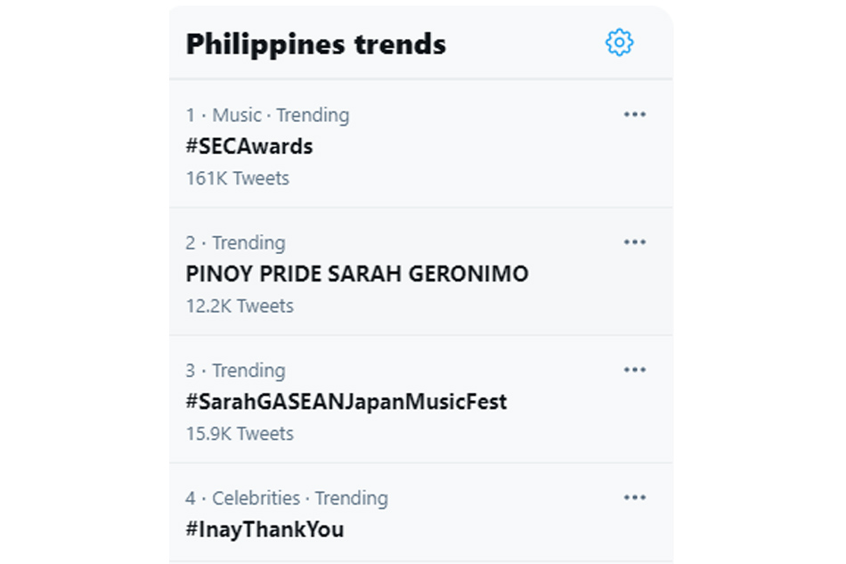
Task: Select the '3 · Trending' label
Action: point(235,371)
